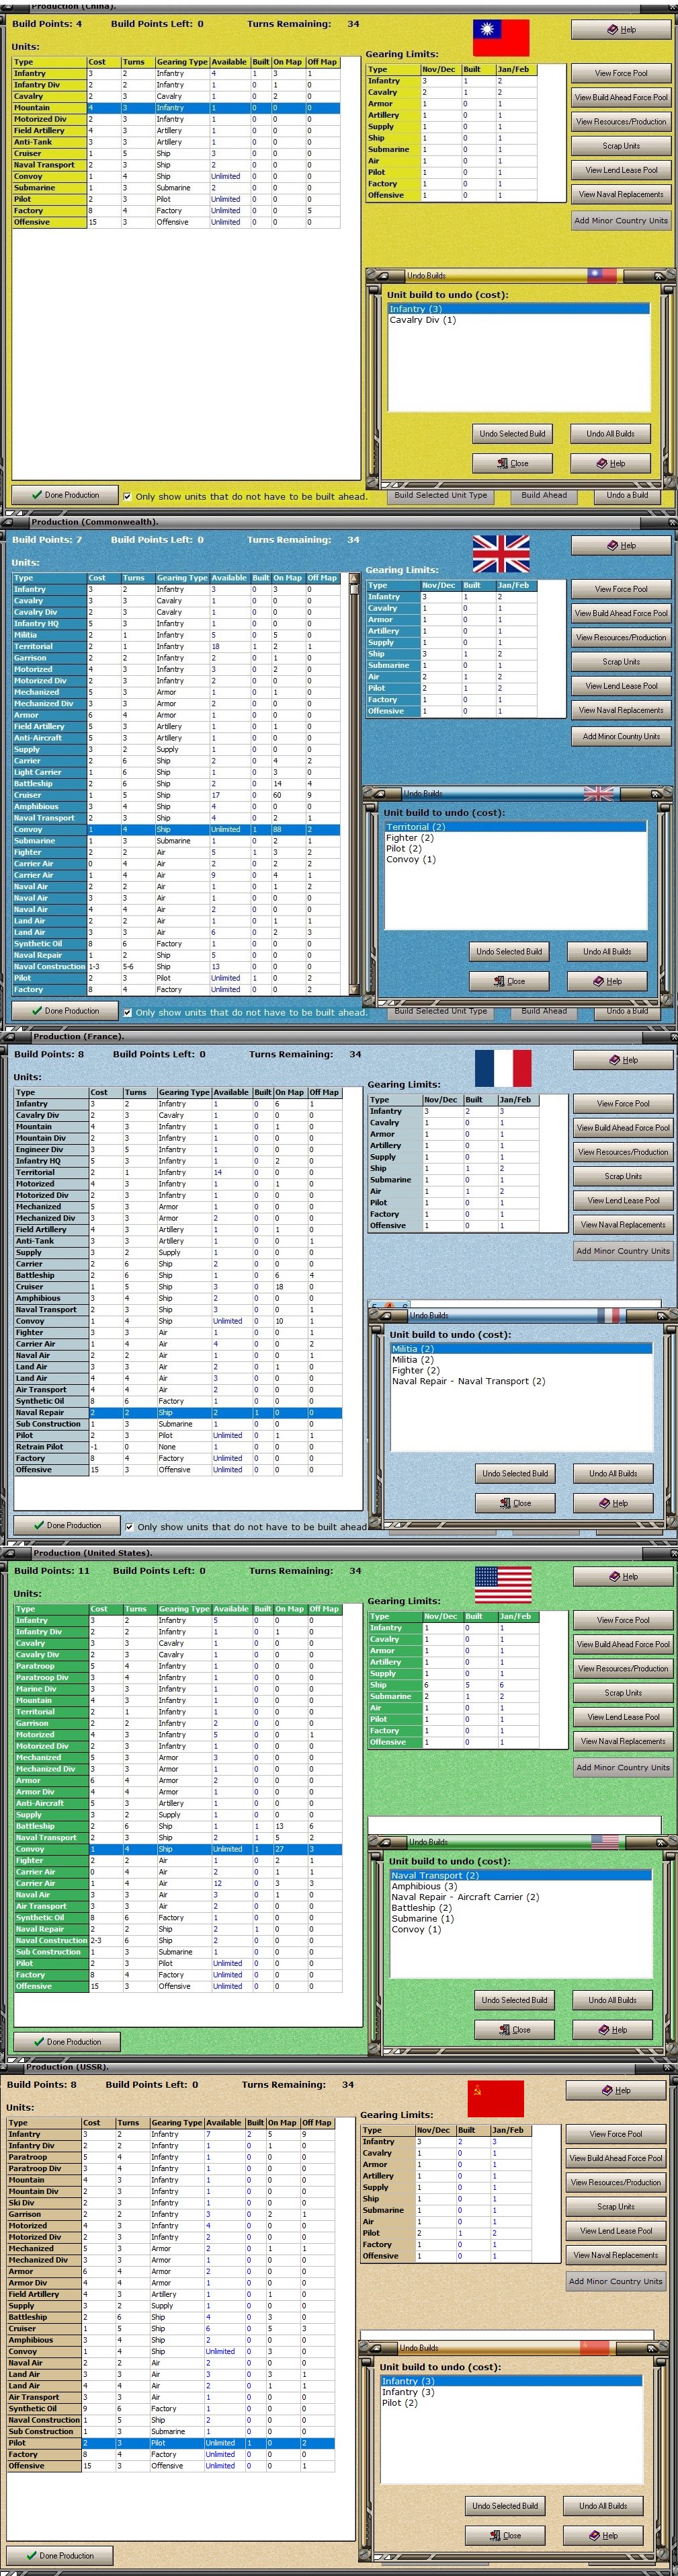This screenshot has width=678, height=2576.
Task: Click View Build Ahead Force Pool in Commonwealth window
Action: (x=621, y=613)
